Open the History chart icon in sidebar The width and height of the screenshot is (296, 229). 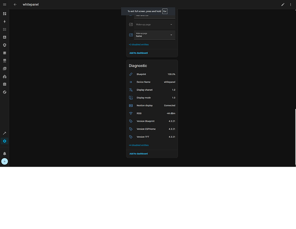point(5,37)
